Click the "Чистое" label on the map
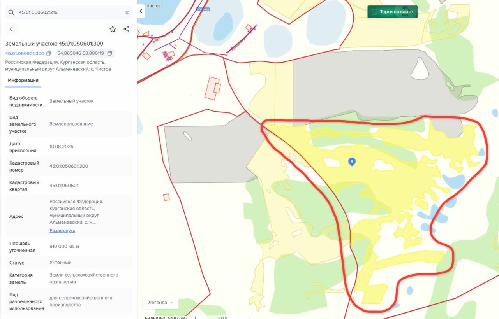499x319 pixels. click(153, 6)
